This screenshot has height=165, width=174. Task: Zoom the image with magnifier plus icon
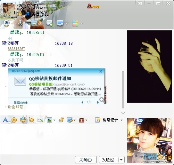click(x=102, y=100)
